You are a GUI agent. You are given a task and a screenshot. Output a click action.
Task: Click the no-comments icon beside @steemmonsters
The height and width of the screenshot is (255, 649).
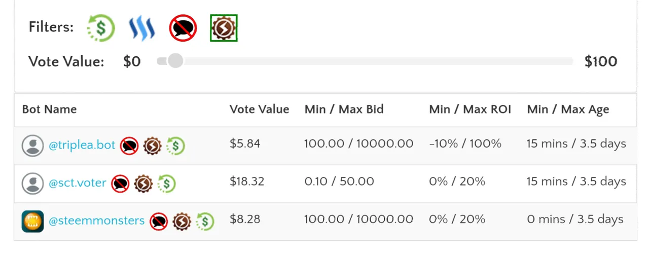click(x=159, y=222)
